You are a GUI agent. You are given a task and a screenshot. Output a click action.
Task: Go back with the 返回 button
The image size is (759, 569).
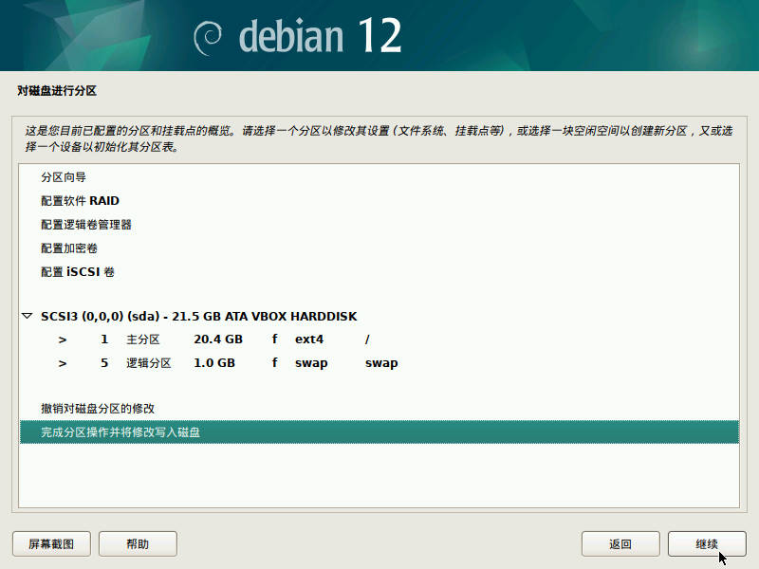coord(620,543)
